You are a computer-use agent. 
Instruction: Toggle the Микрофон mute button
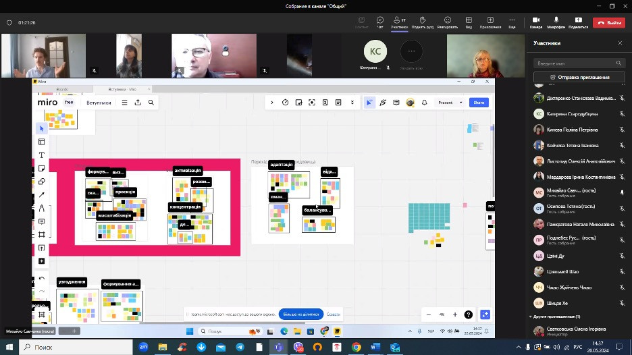coord(556,22)
